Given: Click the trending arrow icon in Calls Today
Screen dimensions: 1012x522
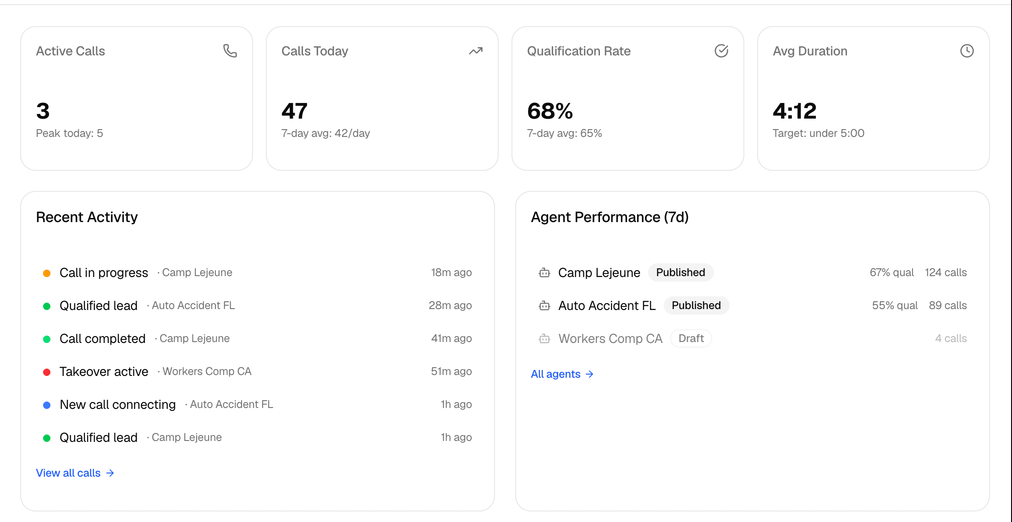Looking at the screenshot, I should pyautogui.click(x=476, y=51).
